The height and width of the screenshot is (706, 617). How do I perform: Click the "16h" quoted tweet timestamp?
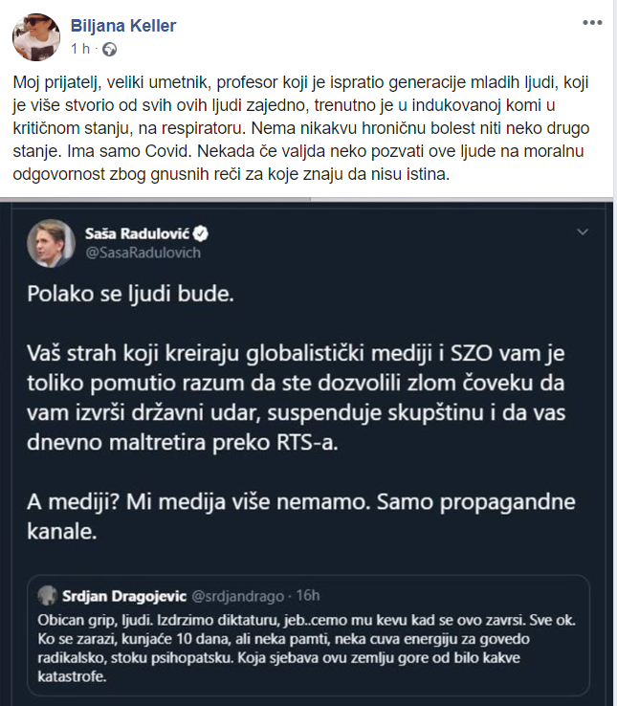point(306,597)
